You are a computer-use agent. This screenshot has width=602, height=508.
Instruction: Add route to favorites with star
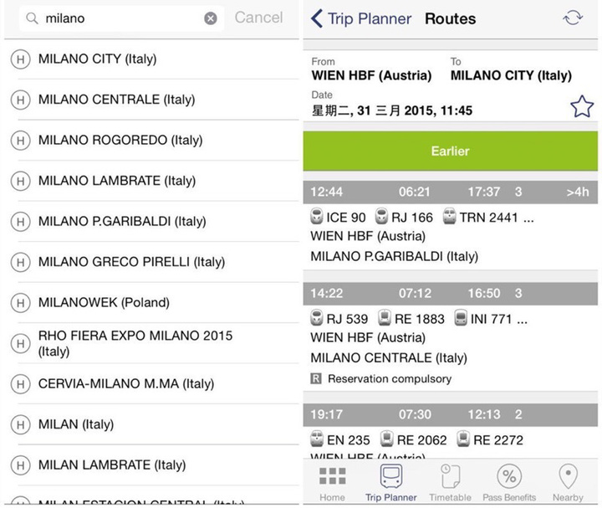point(580,105)
